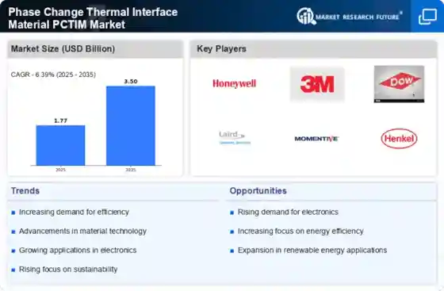Click the 'Market Size (USD Billion)' heading
This screenshot has width=444, height=291.
(x=63, y=48)
